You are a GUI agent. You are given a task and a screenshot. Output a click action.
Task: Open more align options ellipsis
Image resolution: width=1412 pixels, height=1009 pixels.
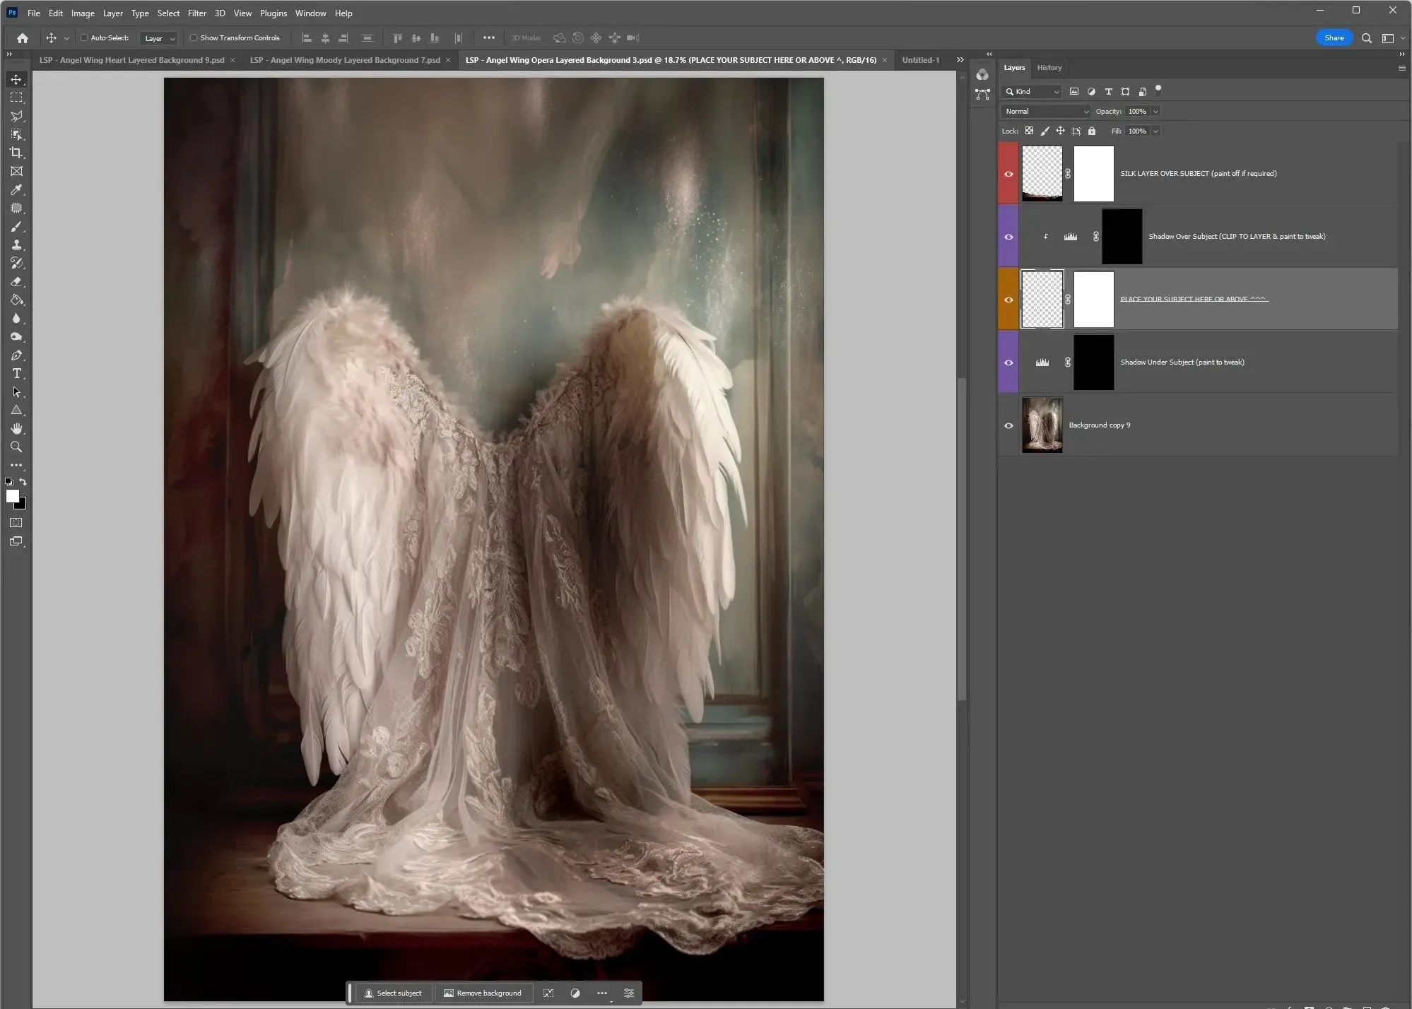pyautogui.click(x=488, y=38)
